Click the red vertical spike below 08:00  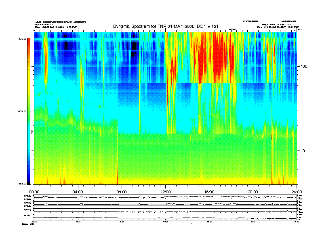tap(117, 178)
